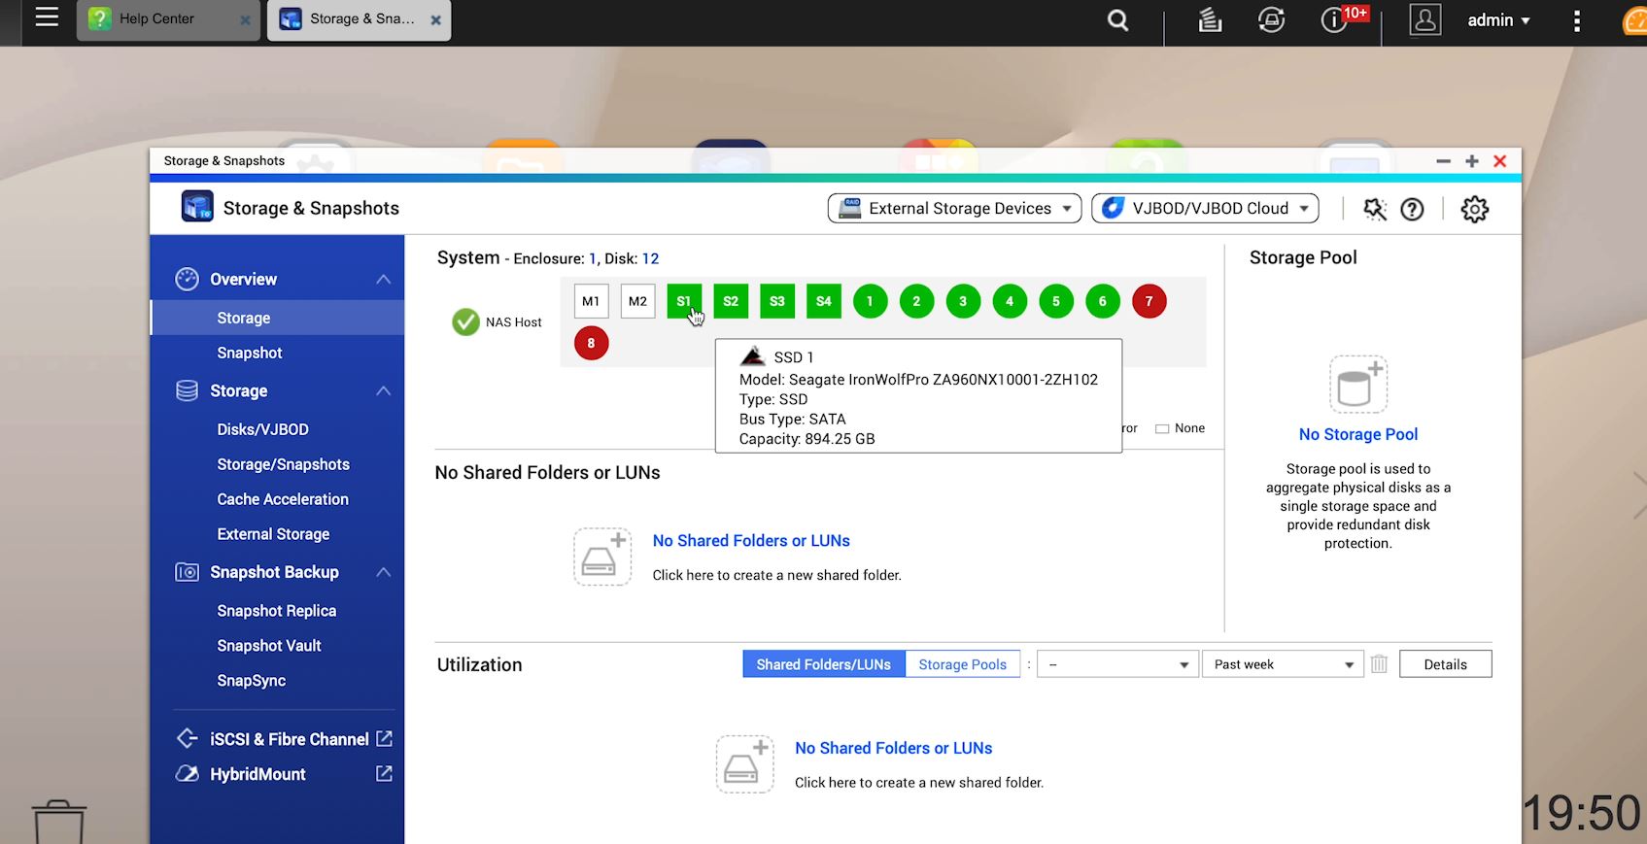
Task: Click the upper No Shared Folders or LUNs link
Action: click(x=751, y=541)
